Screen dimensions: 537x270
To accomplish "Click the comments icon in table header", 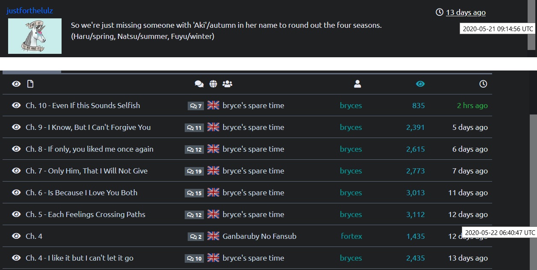I will (x=199, y=84).
